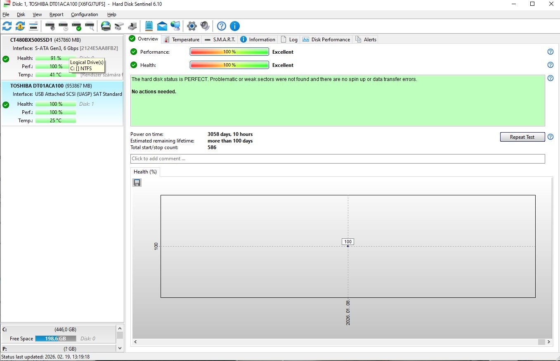Switch to the S.M.A.R.T. tab
The width and height of the screenshot is (560, 361).
coord(220,39)
